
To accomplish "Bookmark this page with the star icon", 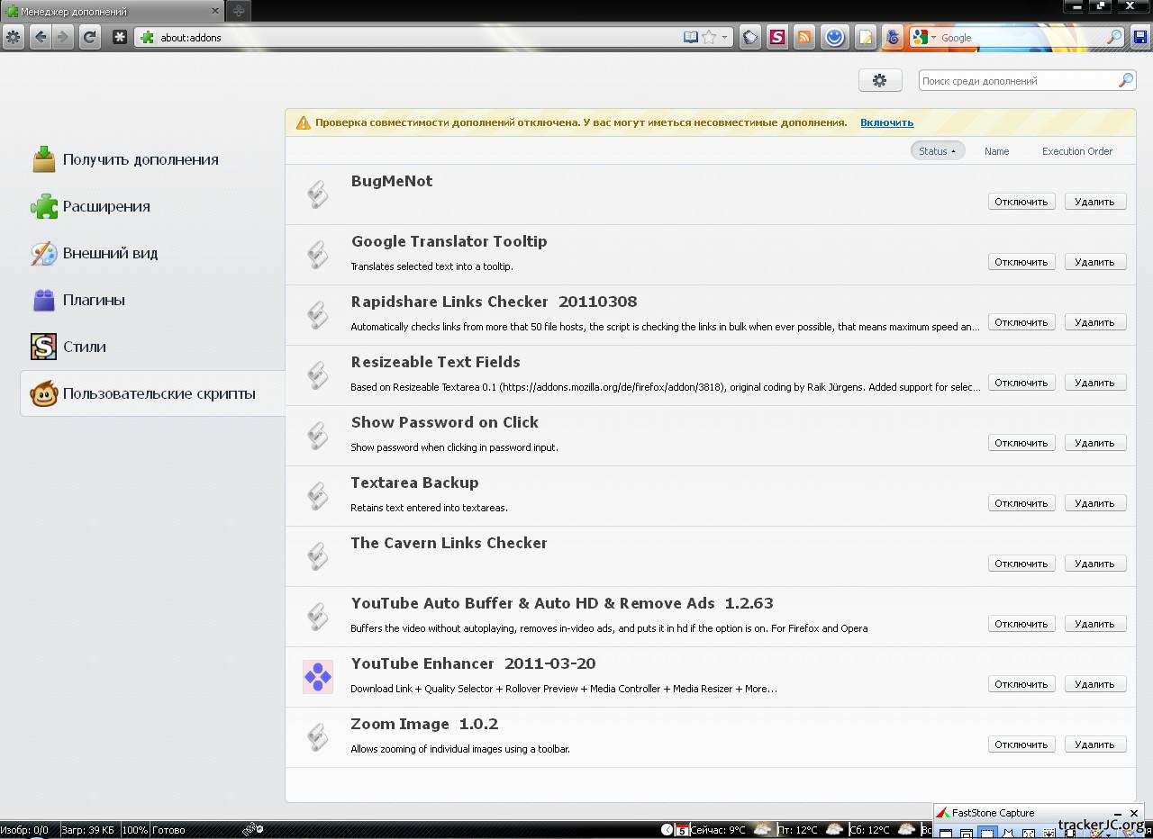I will pos(709,37).
